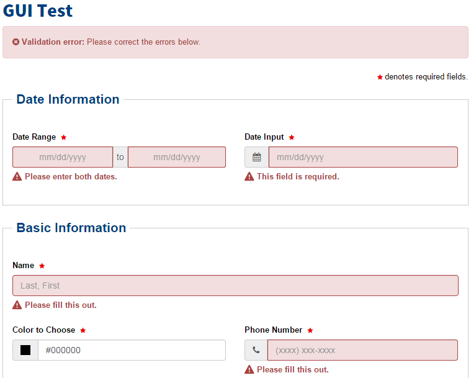Screen dimensions: 471x378
Task: Click the 'Date Input' label text
Action: click(264, 137)
